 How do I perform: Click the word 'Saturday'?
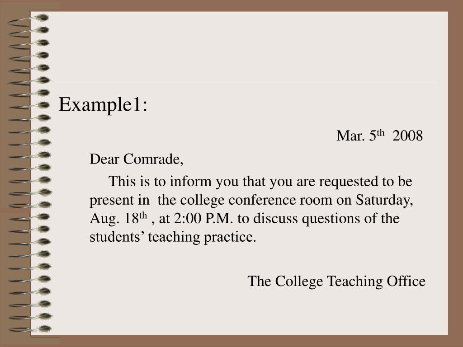click(x=383, y=200)
